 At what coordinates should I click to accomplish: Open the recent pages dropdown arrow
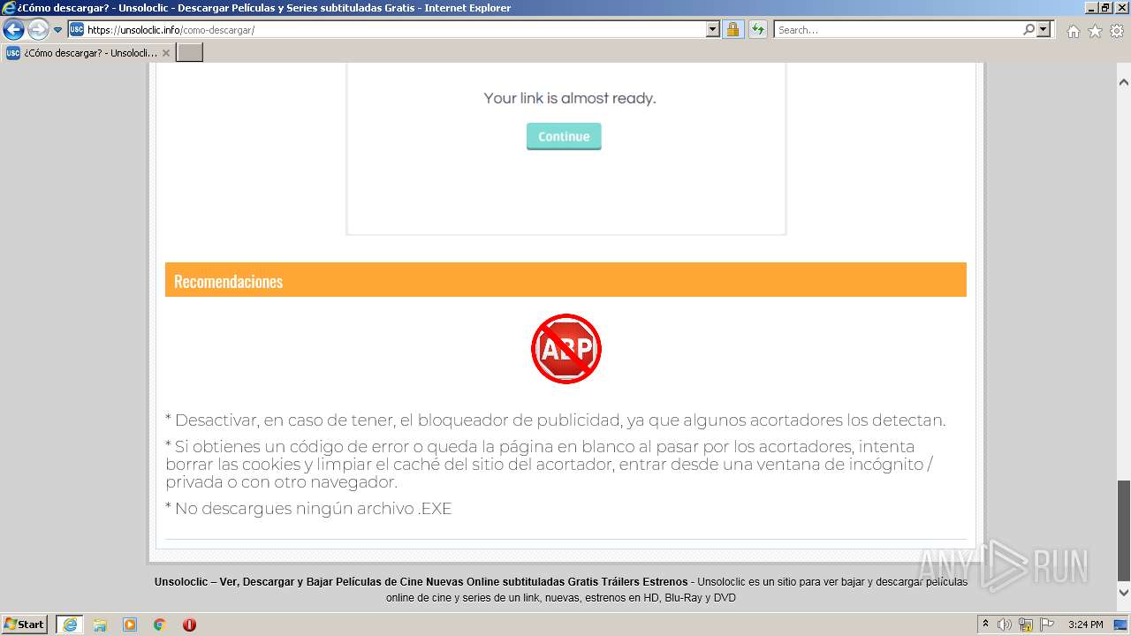point(58,30)
